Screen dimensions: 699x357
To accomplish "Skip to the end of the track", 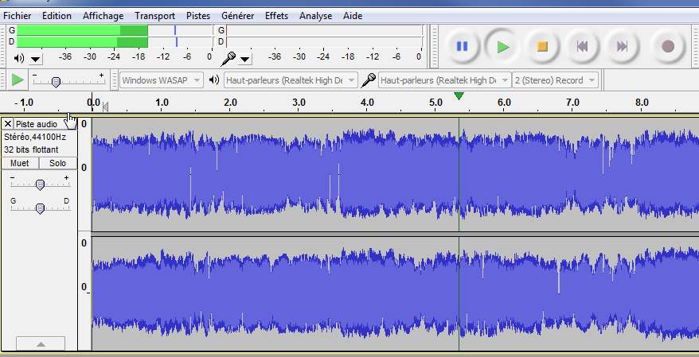I will (622, 46).
